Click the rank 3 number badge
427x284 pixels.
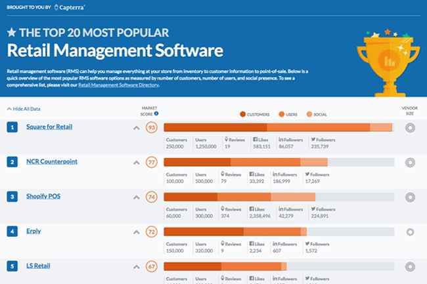coord(12,197)
